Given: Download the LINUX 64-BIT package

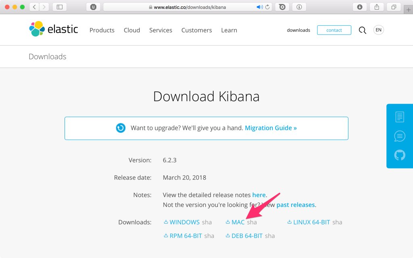Looking at the screenshot, I should tap(312, 222).
